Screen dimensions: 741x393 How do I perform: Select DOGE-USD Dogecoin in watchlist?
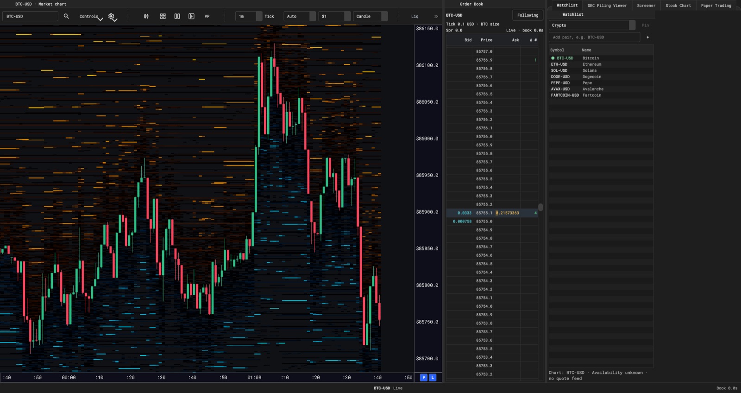point(601,76)
